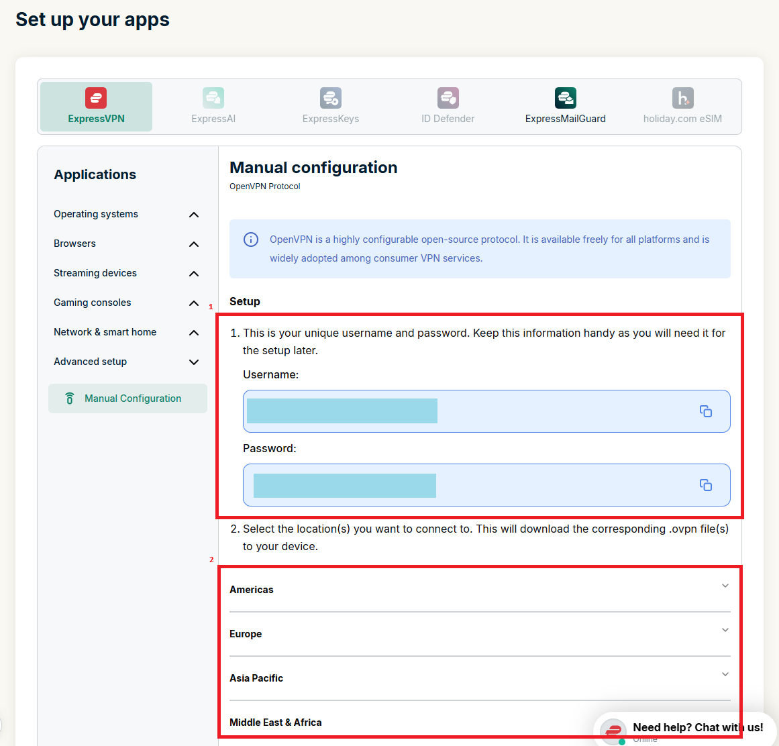Click the Manual configuration heading
Viewport: 779px width, 746px height.
tap(313, 167)
